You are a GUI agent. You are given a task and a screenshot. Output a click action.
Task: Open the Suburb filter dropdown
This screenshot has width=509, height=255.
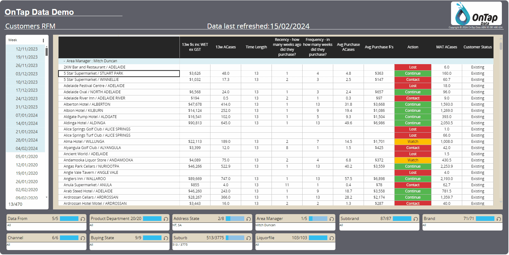click(212, 245)
